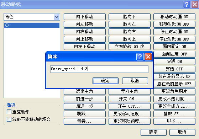Screen dimensions: 199x139
Task: Click 面向固定 OFF button
Action: click(174, 54)
